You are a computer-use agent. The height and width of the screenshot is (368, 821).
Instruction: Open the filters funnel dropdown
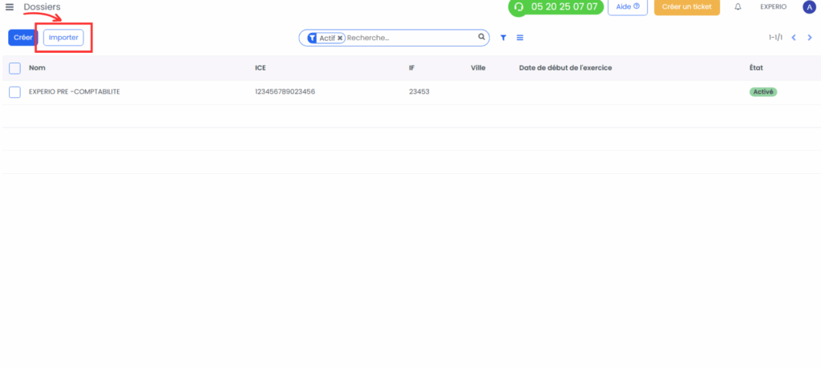(504, 38)
